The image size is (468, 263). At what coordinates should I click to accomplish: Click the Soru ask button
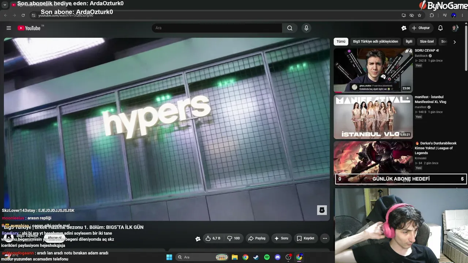[x=281, y=239]
